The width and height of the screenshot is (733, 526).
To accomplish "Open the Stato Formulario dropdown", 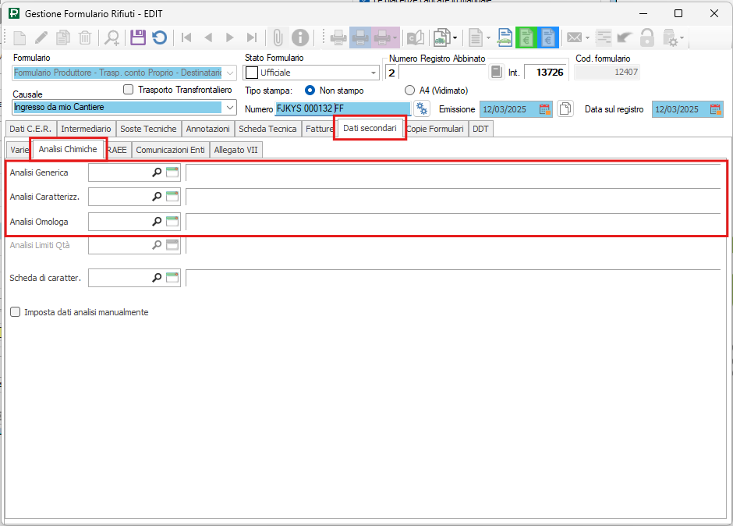I will click(x=374, y=73).
